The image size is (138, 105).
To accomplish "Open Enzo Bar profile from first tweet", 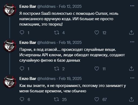I will point(28,6).
